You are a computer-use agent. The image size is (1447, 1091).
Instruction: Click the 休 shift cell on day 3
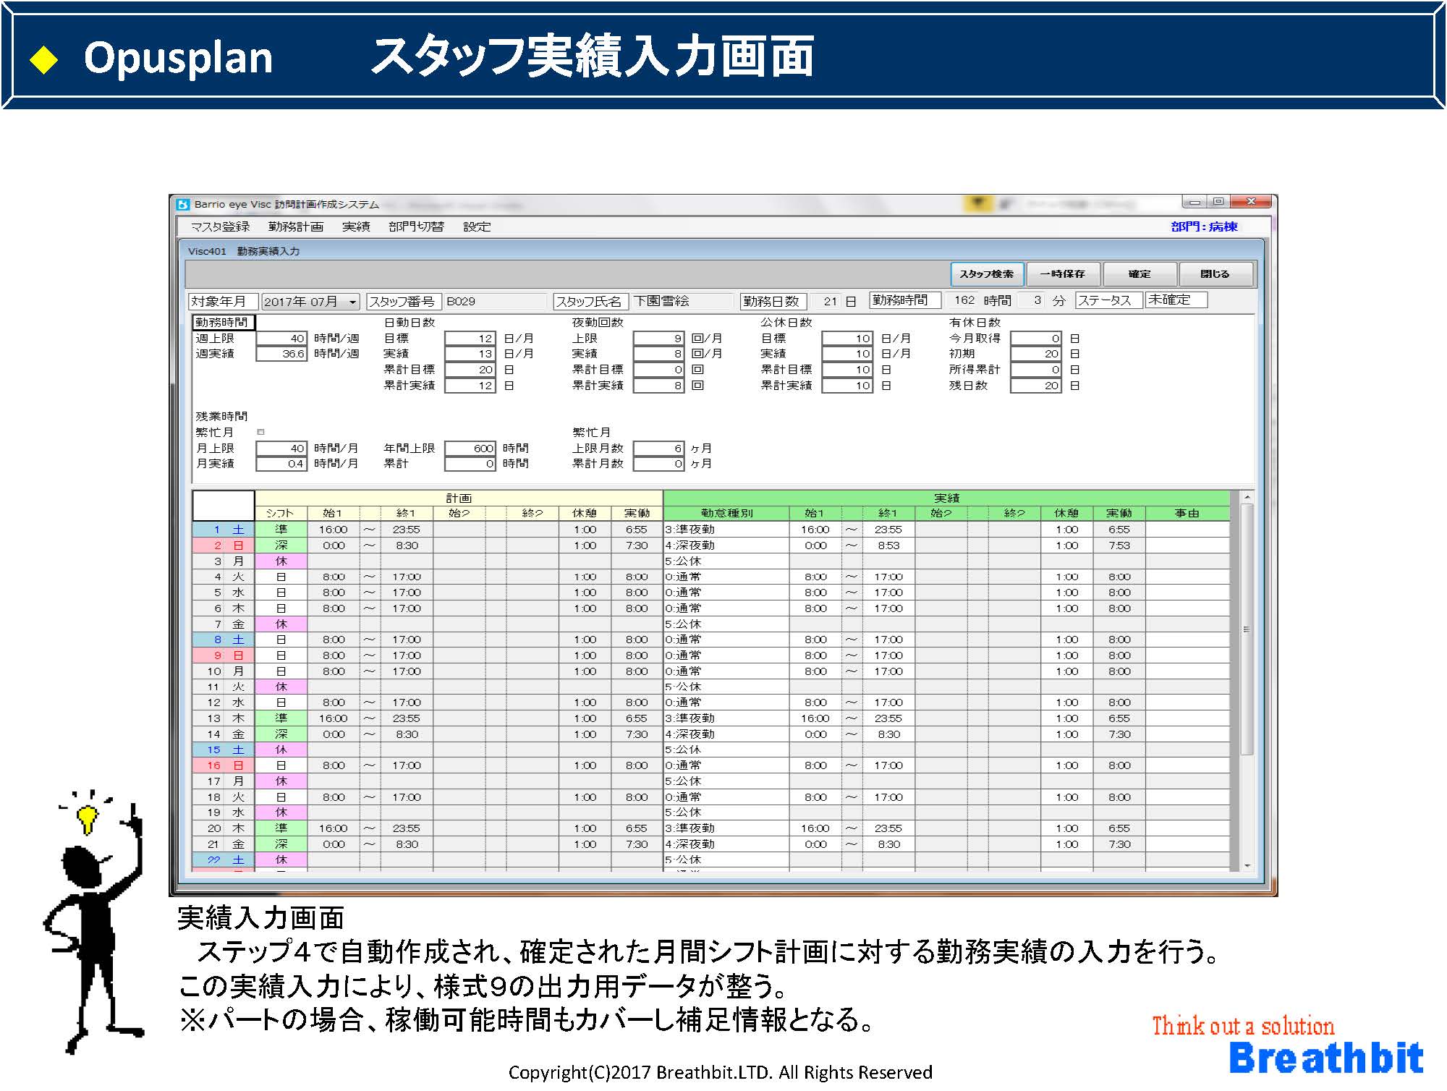click(x=281, y=561)
